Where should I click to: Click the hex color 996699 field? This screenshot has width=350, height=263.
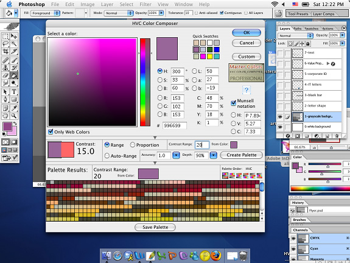click(x=174, y=125)
